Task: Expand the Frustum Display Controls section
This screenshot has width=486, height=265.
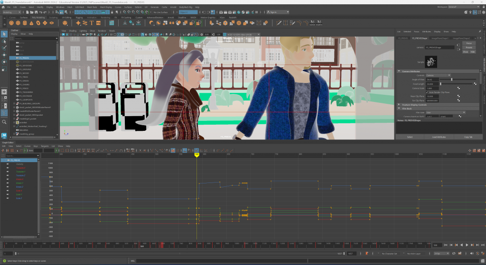Action: [415, 104]
